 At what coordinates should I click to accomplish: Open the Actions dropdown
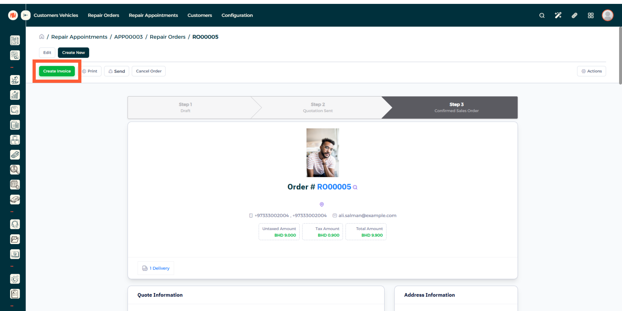(591, 71)
